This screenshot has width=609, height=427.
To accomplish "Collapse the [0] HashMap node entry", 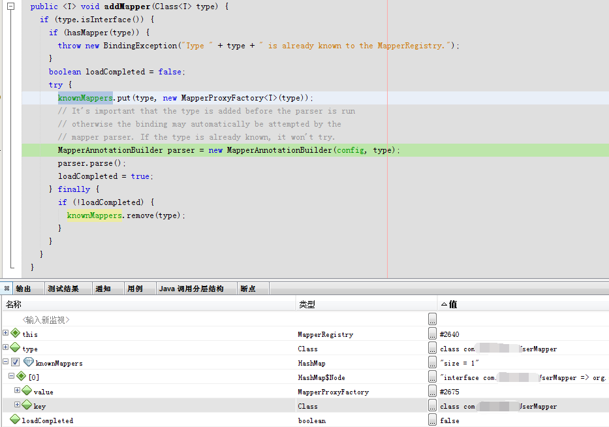I will coord(11,375).
